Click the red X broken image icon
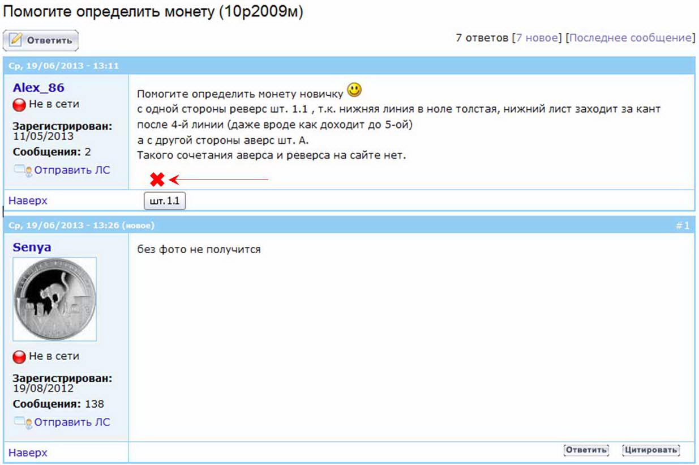699x465 pixels. coord(157,180)
